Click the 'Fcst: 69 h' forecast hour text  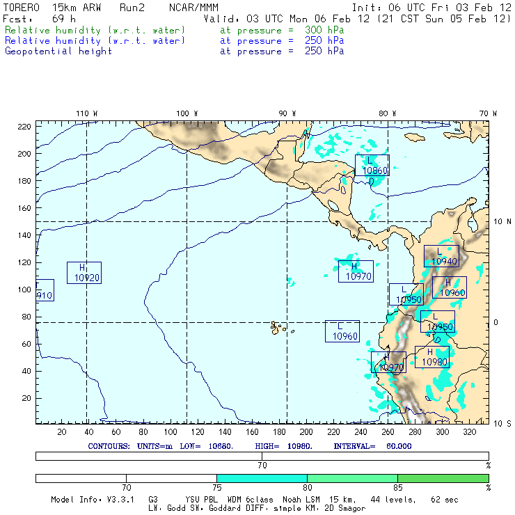[x=39, y=19]
